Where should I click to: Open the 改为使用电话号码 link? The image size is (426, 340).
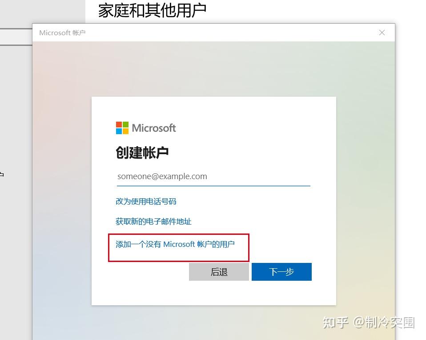point(146,201)
